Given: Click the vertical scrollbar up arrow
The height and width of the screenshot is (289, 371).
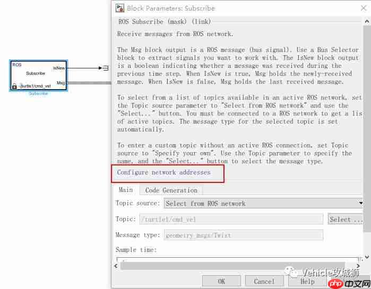Looking at the screenshot, I should (x=367, y=22).
